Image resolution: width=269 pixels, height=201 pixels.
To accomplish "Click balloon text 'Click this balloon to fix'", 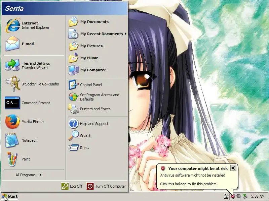I will click(x=189, y=184).
